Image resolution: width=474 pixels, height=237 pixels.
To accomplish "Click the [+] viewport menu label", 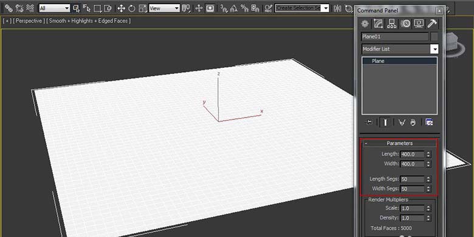I will click(7, 21).
